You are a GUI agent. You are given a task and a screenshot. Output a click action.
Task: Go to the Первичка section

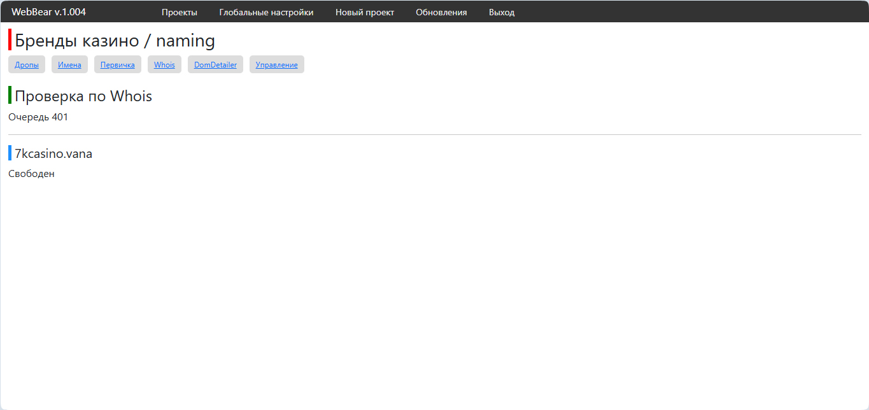click(x=118, y=64)
